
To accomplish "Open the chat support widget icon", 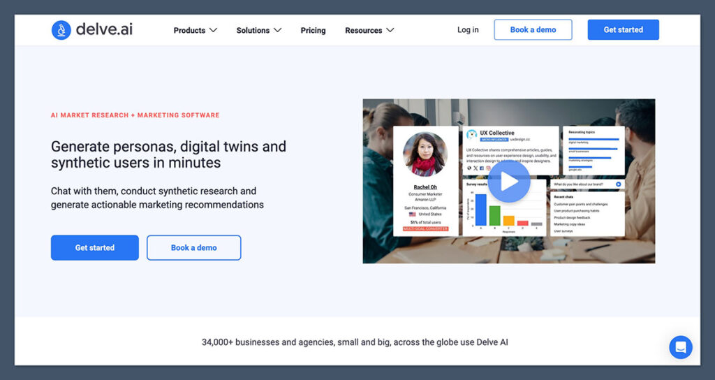I will 680,347.
